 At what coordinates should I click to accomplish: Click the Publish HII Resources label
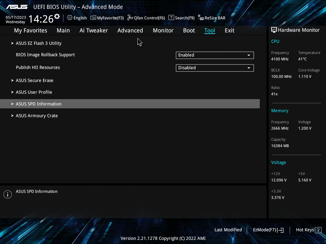(38, 67)
